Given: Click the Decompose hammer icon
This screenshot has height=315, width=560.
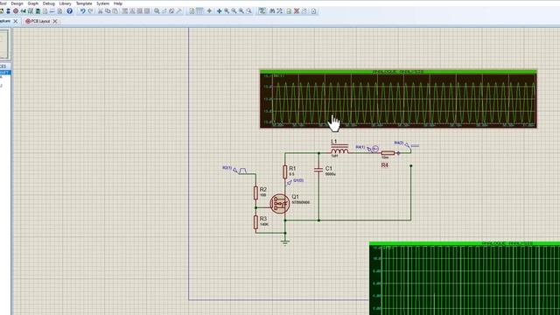Looking at the screenshot, I should pos(179,11).
